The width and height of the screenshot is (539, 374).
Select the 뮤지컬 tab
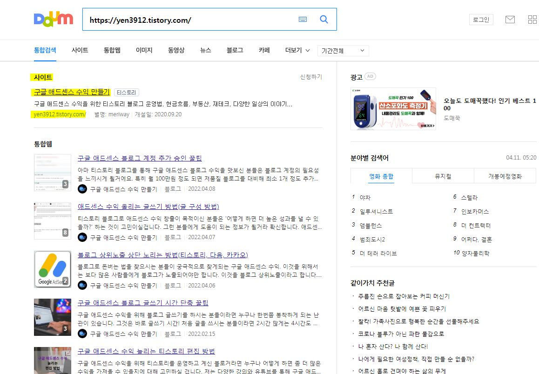443,176
